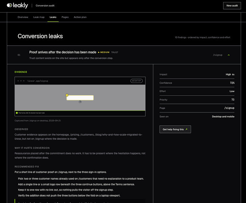Click the RECOMMENDED FIX heading
The width and height of the screenshot is (246, 203).
[x=27, y=166]
